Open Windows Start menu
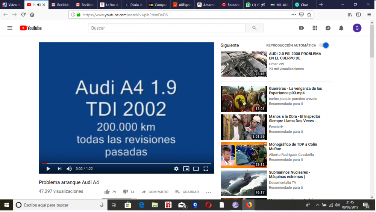The image size is (376, 212). (6, 205)
